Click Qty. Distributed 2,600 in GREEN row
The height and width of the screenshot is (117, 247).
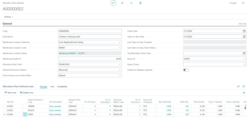pos(169,106)
